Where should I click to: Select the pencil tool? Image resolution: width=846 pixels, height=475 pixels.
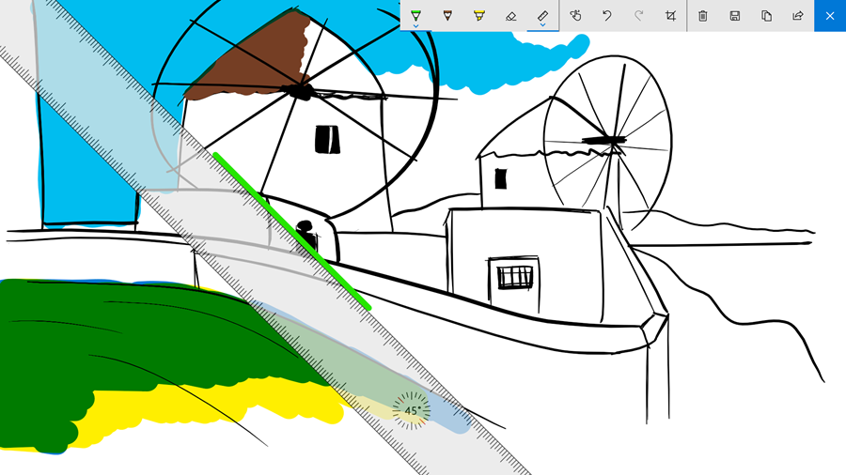coord(447,15)
